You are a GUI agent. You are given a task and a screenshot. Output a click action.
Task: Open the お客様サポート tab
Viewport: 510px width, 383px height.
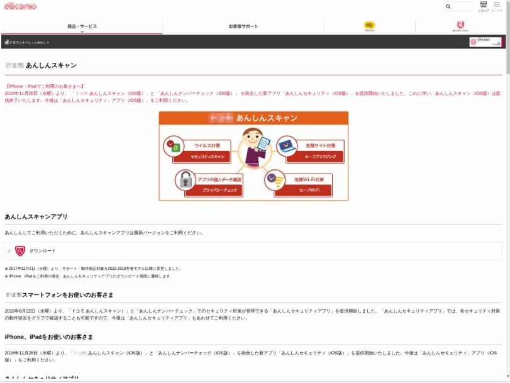[243, 26]
